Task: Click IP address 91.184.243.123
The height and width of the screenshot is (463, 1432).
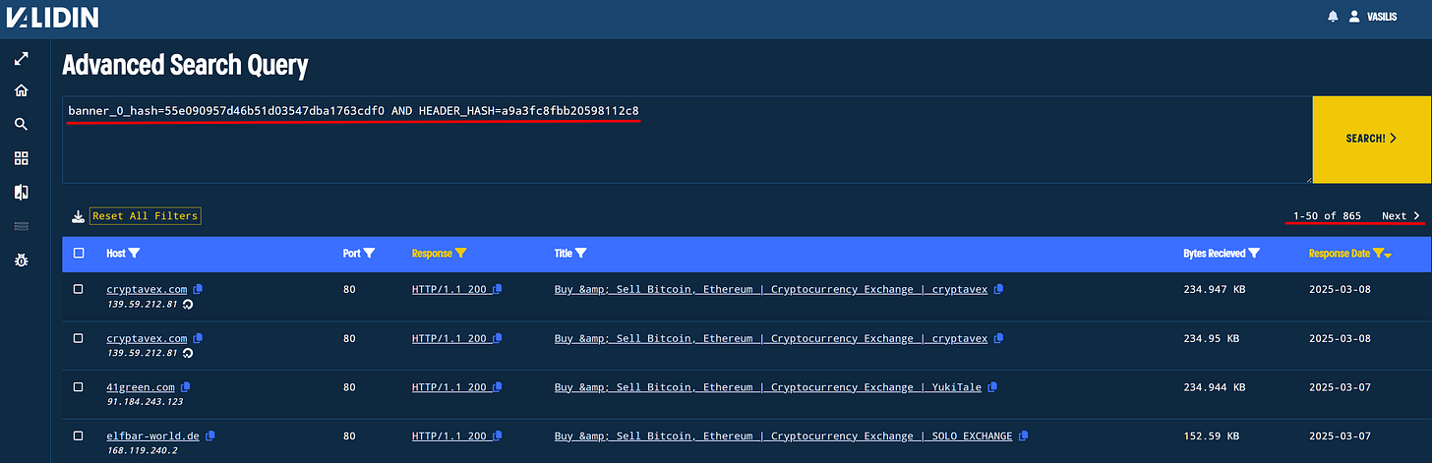Action: [x=145, y=402]
